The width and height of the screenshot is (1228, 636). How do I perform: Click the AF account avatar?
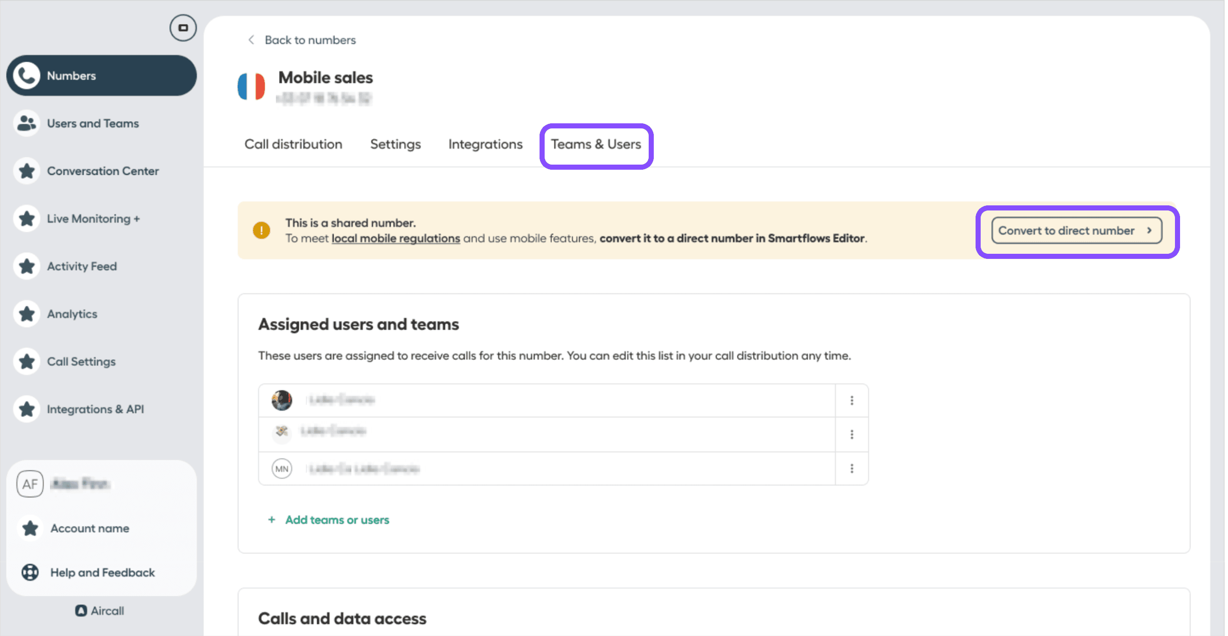coord(30,484)
